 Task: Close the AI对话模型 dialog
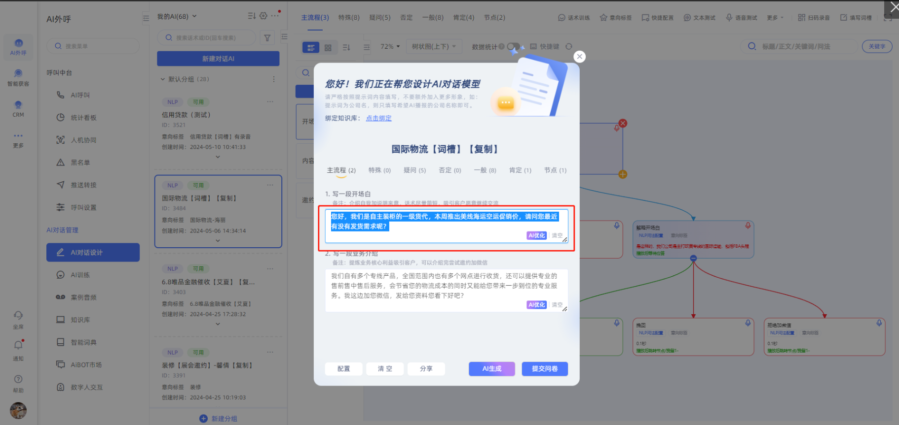point(580,57)
